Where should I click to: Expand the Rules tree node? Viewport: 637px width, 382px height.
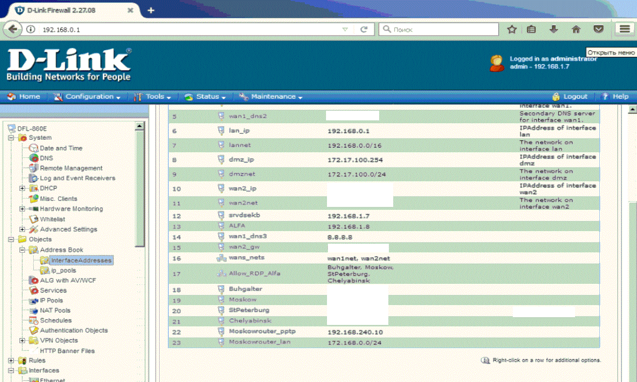(12, 360)
